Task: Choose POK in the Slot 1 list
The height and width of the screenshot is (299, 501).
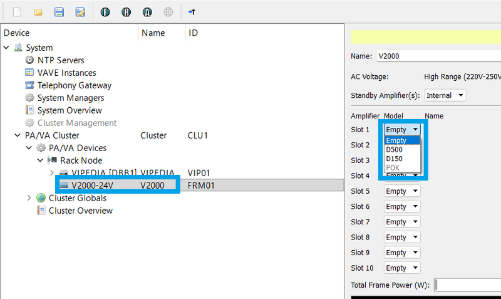Action: tap(402, 167)
